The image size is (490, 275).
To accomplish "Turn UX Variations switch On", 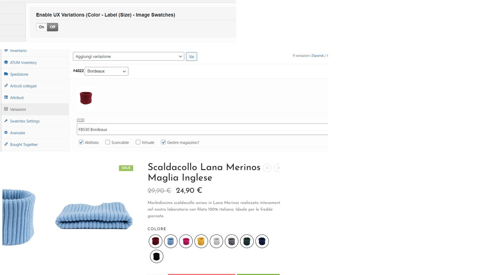I will tap(42, 27).
